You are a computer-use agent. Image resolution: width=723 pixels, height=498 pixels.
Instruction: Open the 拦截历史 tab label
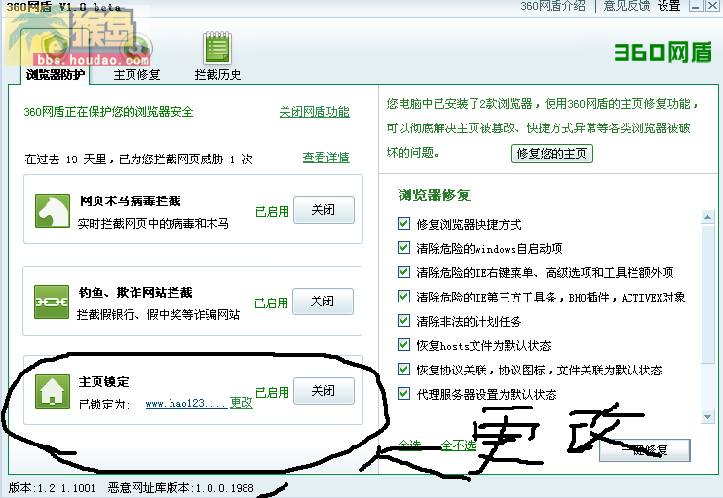pyautogui.click(x=217, y=75)
